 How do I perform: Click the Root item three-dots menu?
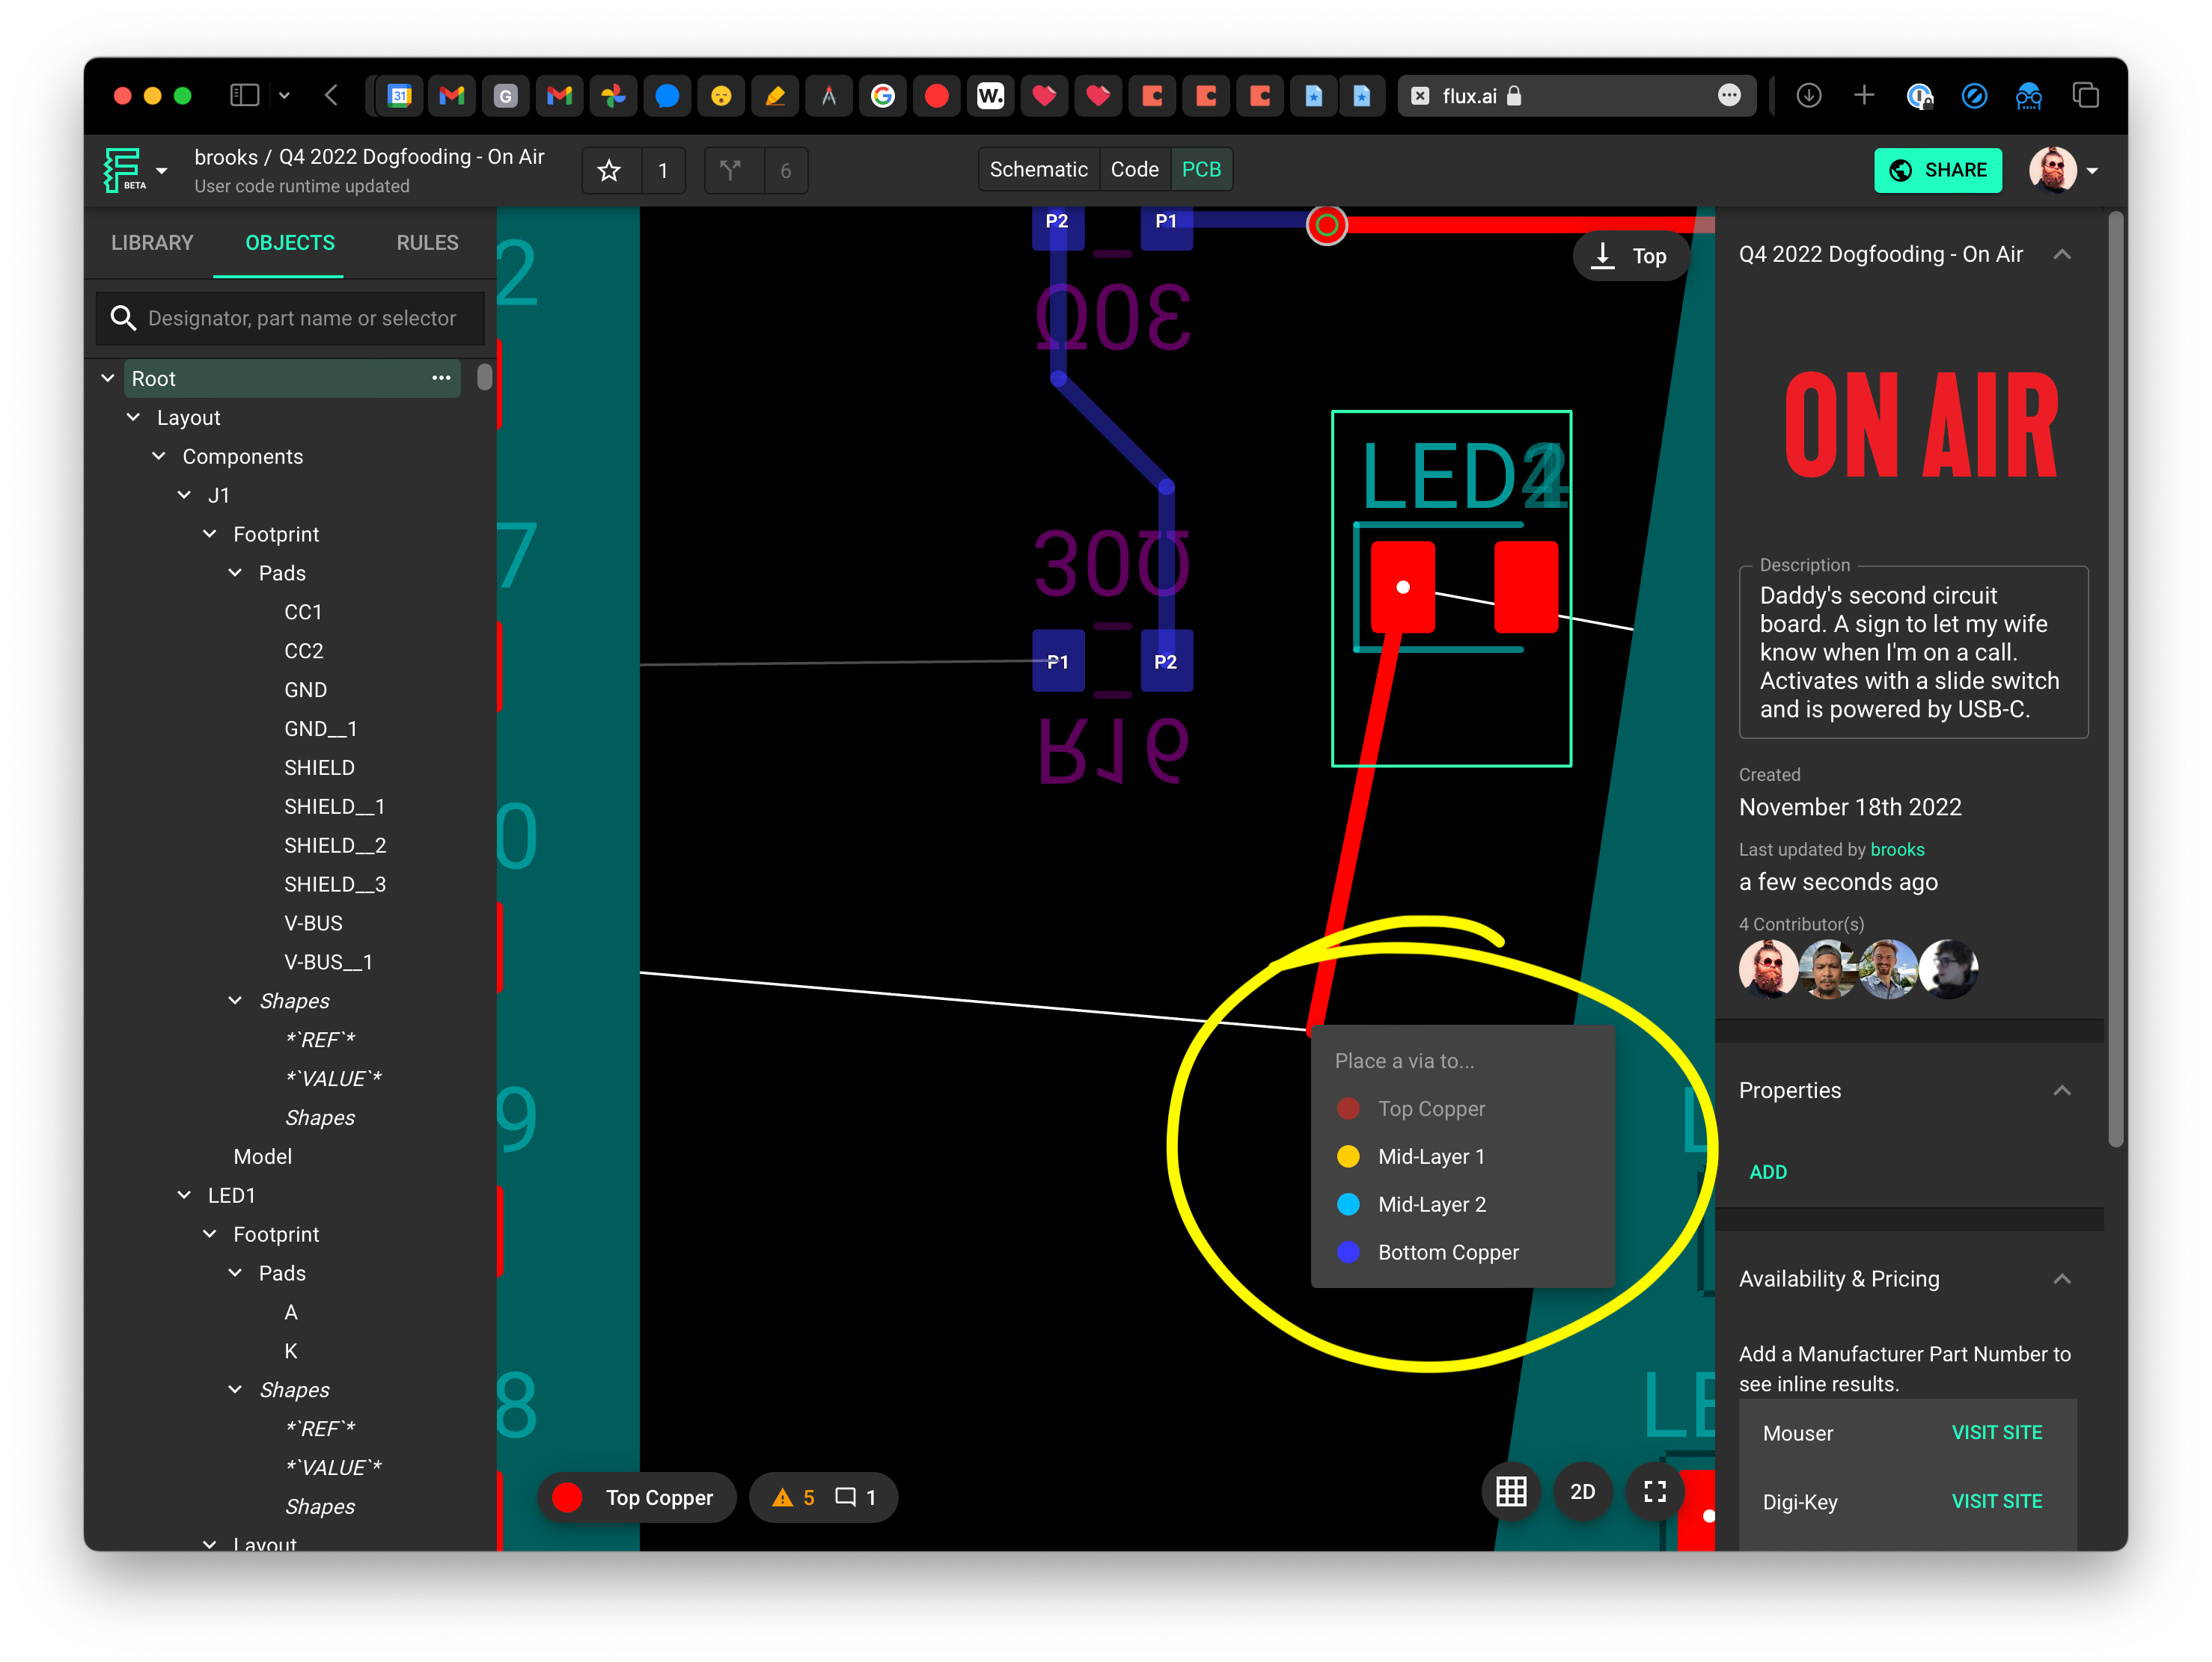click(x=441, y=378)
